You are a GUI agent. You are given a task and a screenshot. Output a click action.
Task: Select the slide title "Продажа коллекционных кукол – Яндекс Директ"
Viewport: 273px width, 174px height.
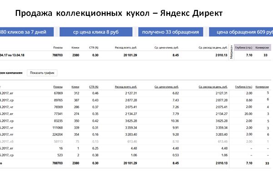(x=119, y=13)
